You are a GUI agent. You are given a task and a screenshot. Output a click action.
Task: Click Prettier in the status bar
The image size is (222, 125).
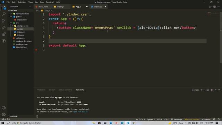point(206,119)
